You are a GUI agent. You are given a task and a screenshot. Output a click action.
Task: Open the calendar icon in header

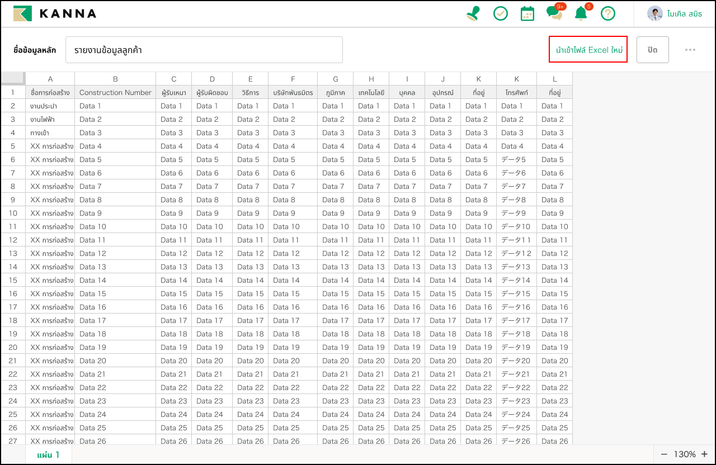(527, 14)
